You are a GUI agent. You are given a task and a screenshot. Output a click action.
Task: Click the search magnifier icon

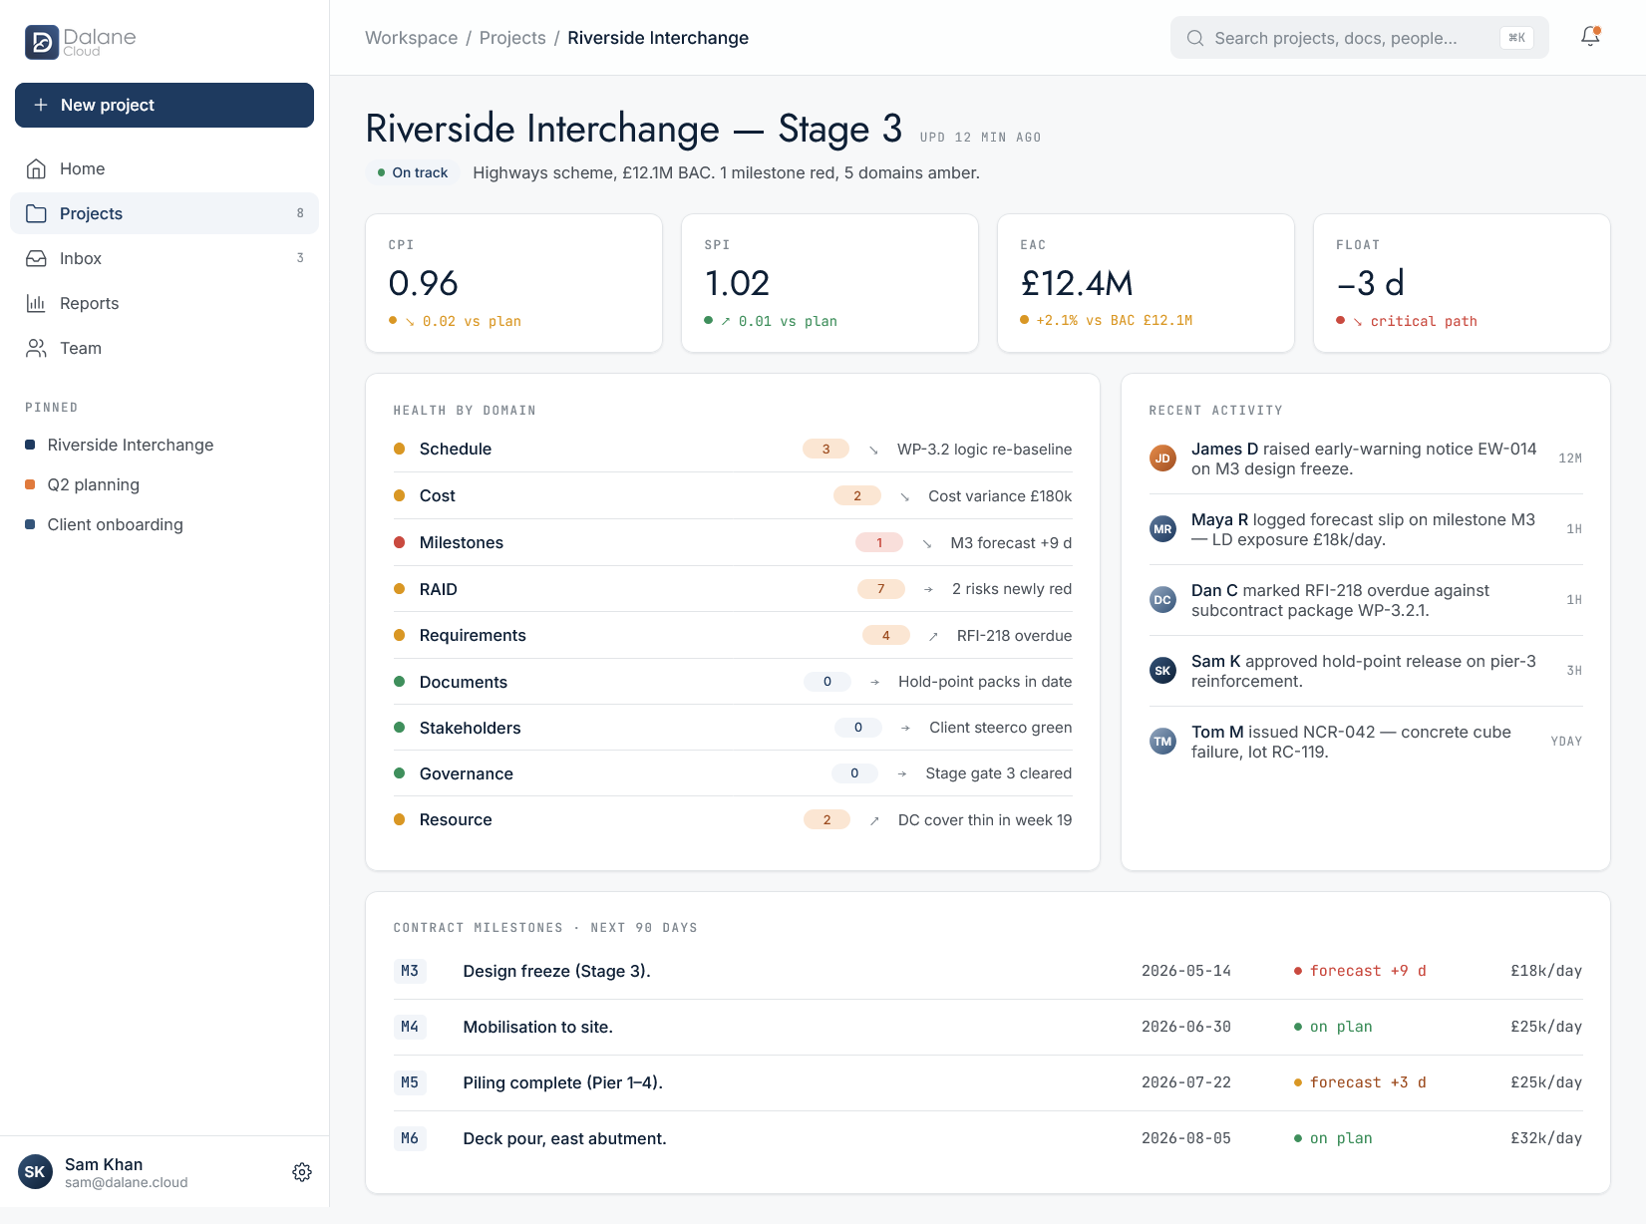point(1194,38)
